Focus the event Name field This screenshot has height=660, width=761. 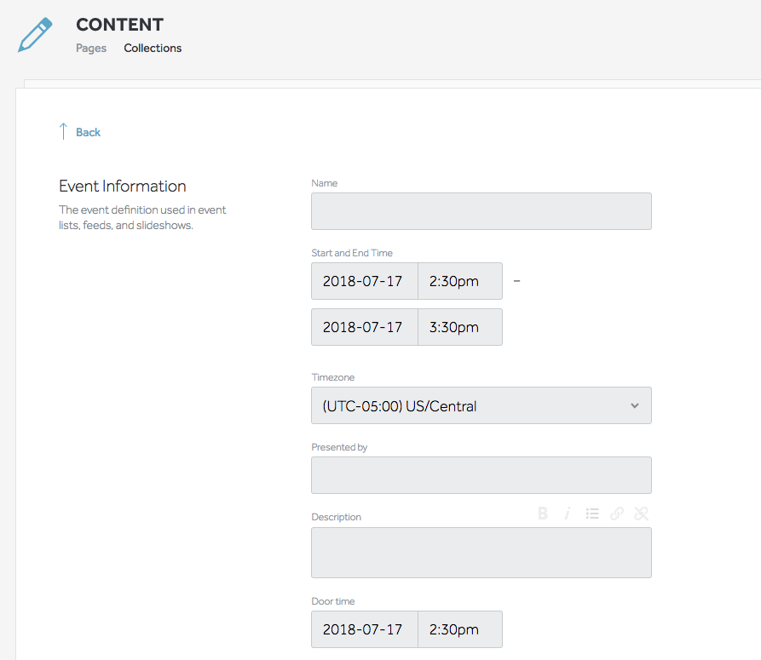[x=481, y=211]
